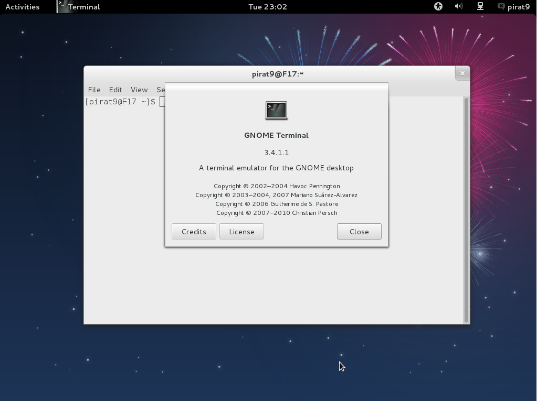The width and height of the screenshot is (537, 401).
Task: Open the accessibility menu icon
Action: click(x=438, y=6)
